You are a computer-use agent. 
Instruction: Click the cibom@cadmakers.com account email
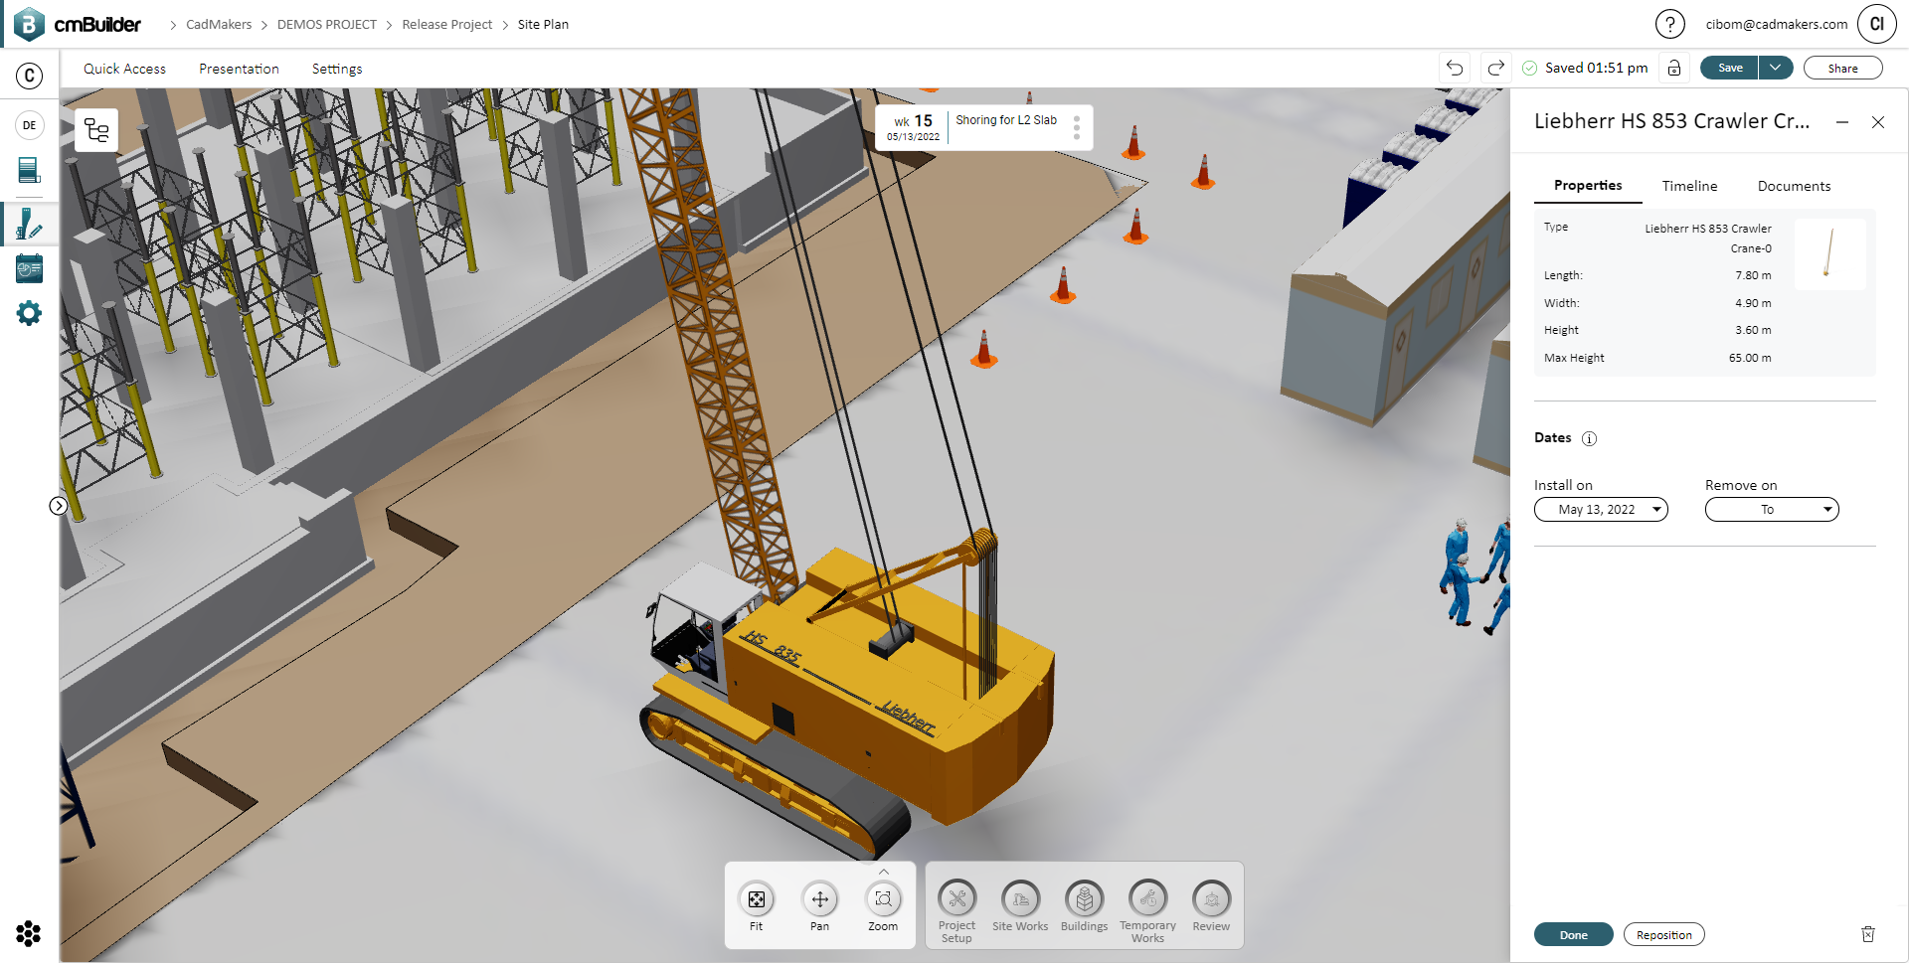click(x=1777, y=24)
